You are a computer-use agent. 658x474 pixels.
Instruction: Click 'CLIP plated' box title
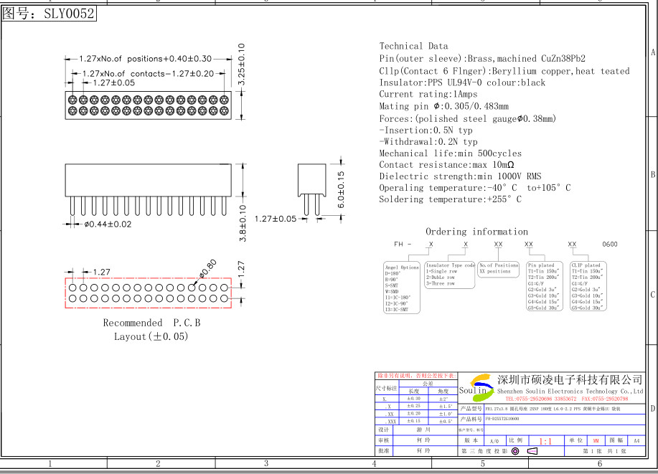[586, 265]
